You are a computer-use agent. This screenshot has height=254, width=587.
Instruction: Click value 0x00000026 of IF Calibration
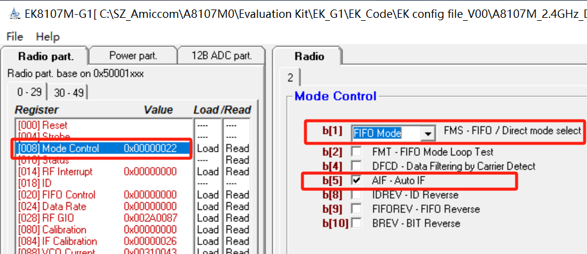coord(150,242)
